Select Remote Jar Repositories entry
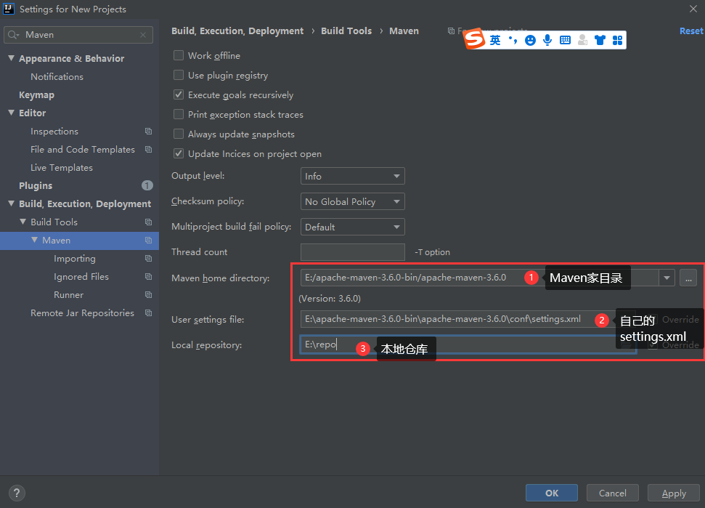 point(82,313)
